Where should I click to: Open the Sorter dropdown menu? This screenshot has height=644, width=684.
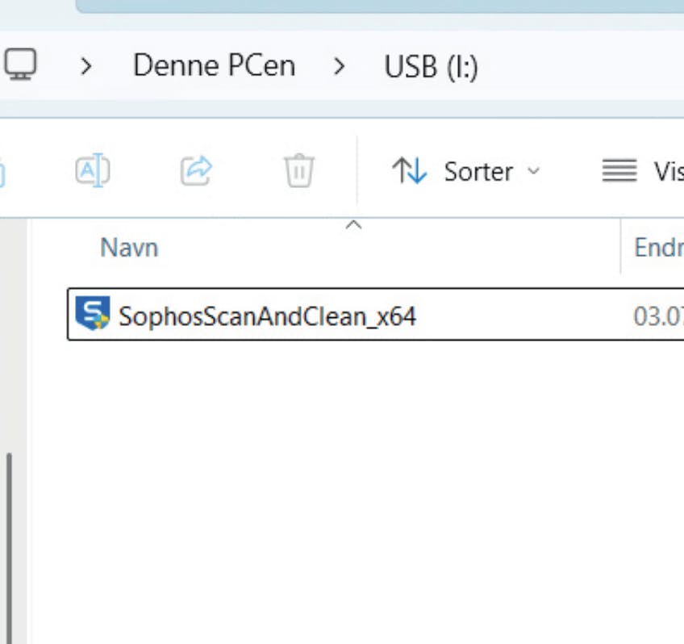tap(466, 171)
